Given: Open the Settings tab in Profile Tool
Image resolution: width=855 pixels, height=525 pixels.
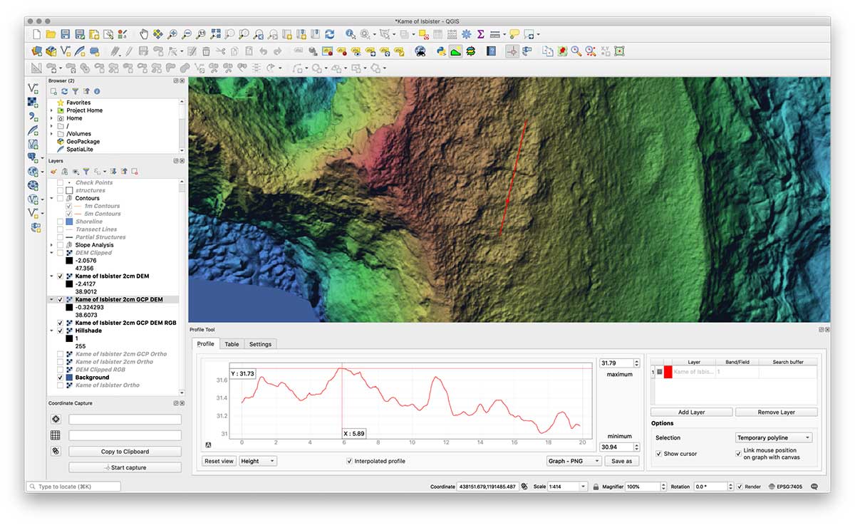Looking at the screenshot, I should 260,344.
